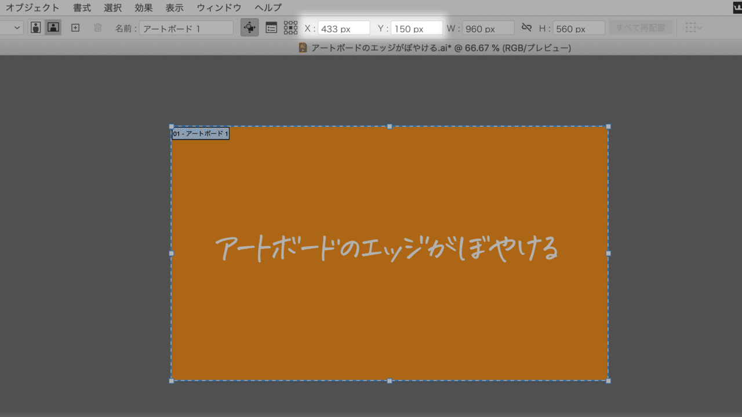Image resolution: width=742 pixels, height=417 pixels.
Task: Click the すべて再配置 button
Action: click(x=641, y=27)
